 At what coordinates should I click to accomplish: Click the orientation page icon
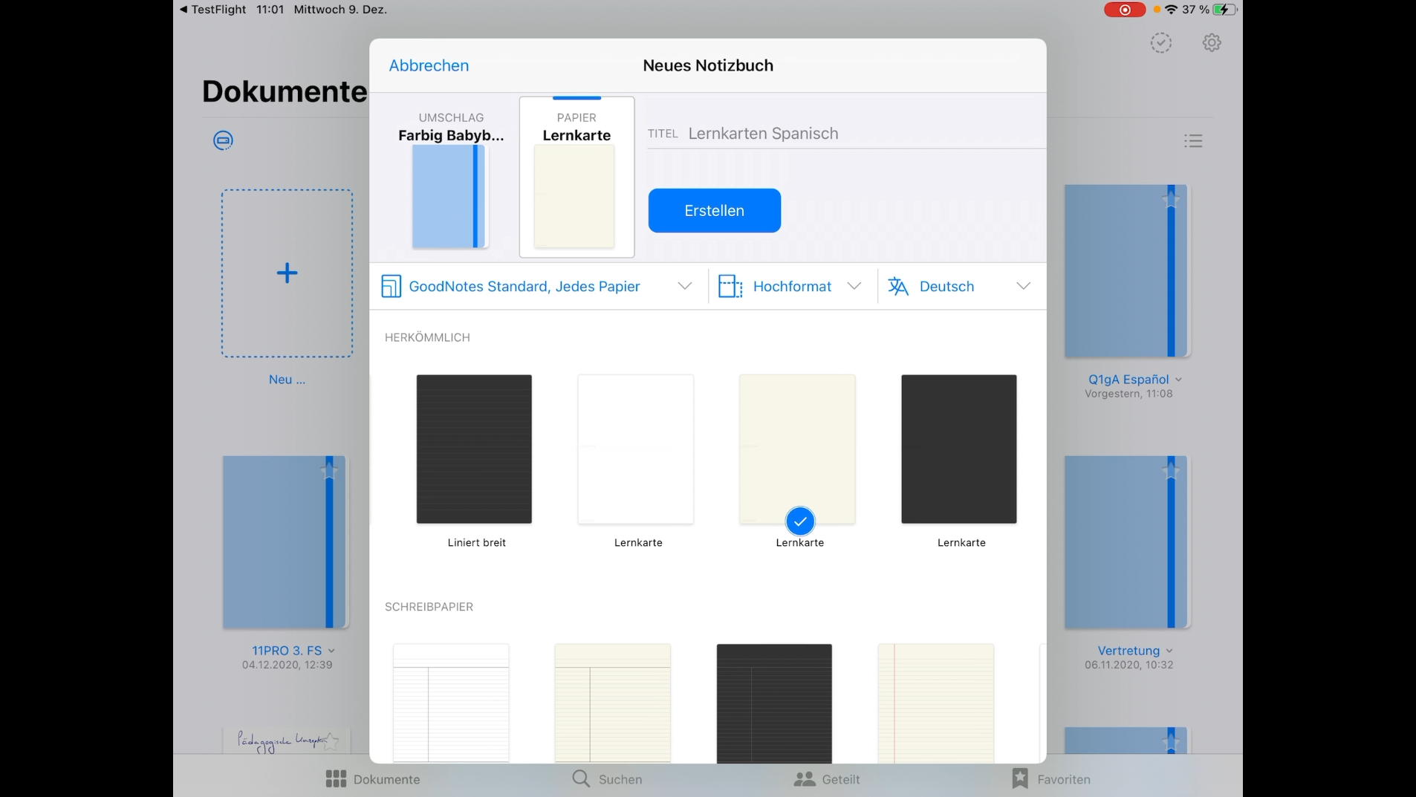coord(730,286)
